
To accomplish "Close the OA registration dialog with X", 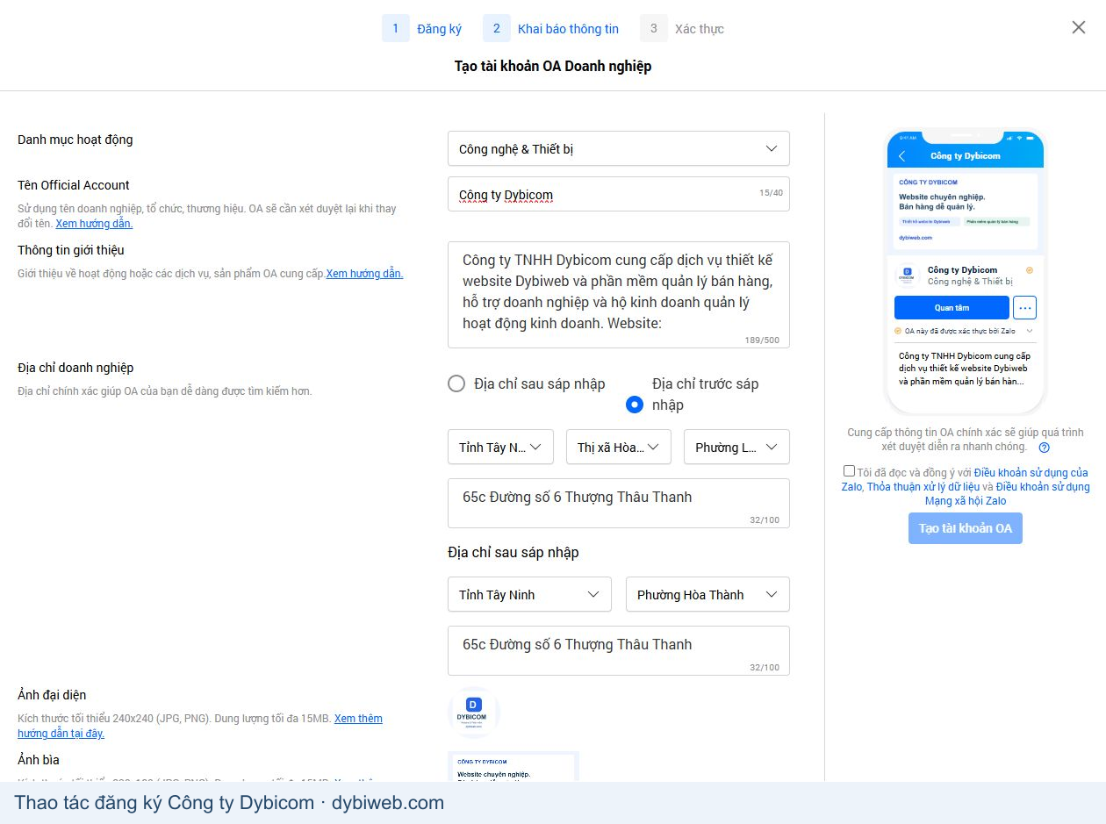I will (x=1079, y=27).
